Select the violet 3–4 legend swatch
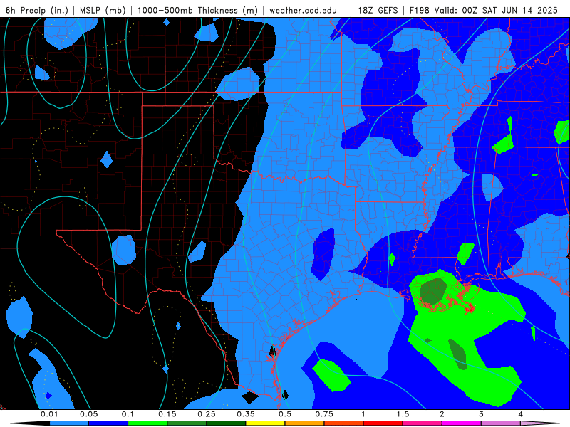The image size is (570, 427). point(501,423)
